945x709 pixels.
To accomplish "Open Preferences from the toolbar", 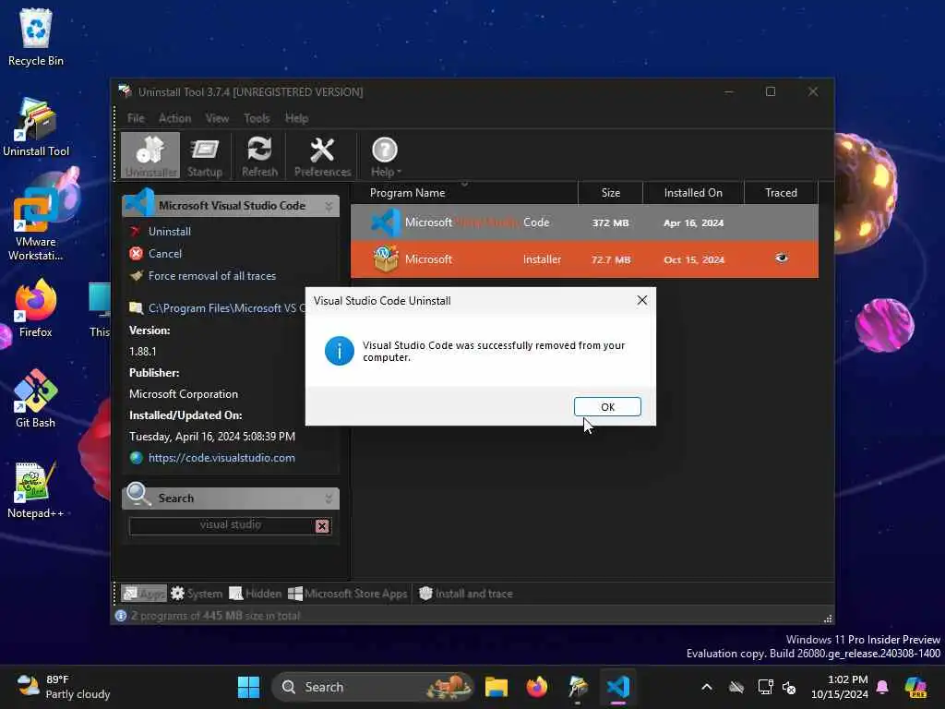I will point(322,155).
